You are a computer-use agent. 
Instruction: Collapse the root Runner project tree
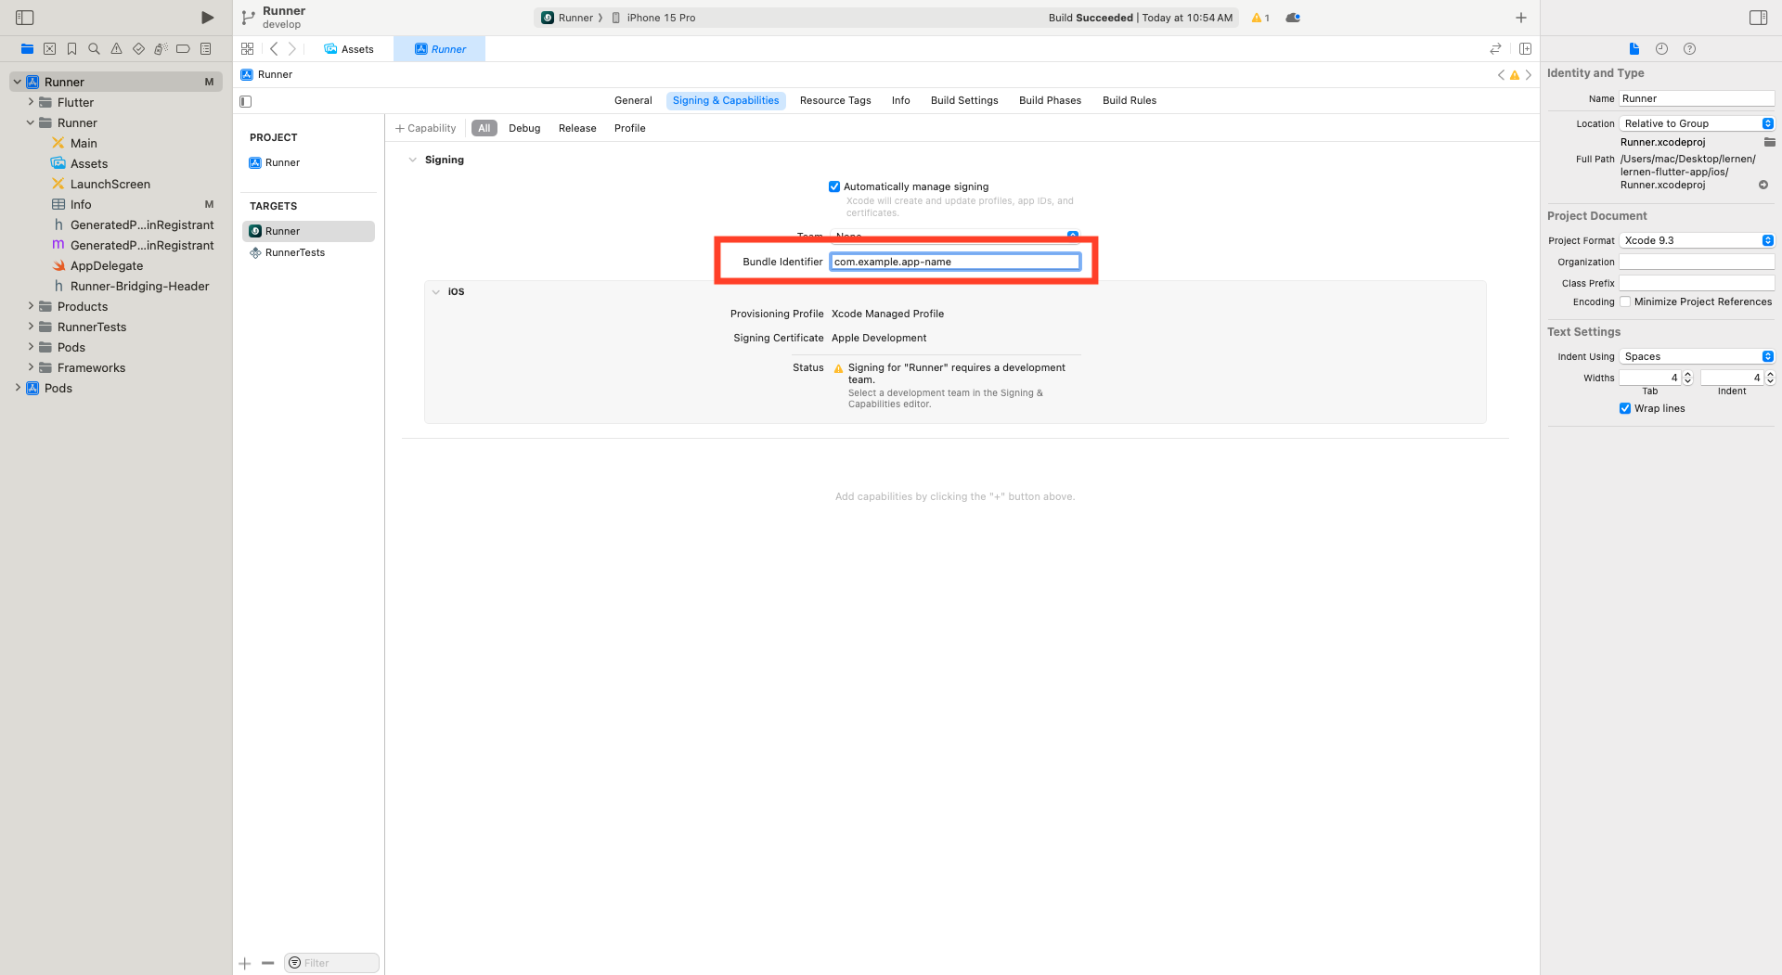pyautogui.click(x=17, y=82)
